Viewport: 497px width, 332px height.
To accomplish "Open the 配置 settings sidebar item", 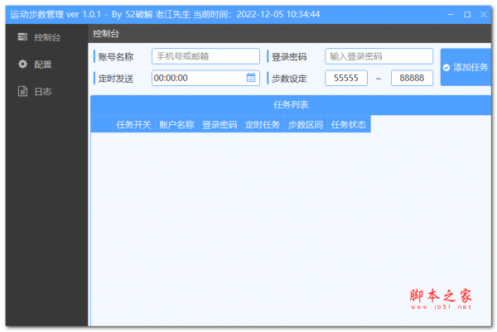I will click(46, 65).
